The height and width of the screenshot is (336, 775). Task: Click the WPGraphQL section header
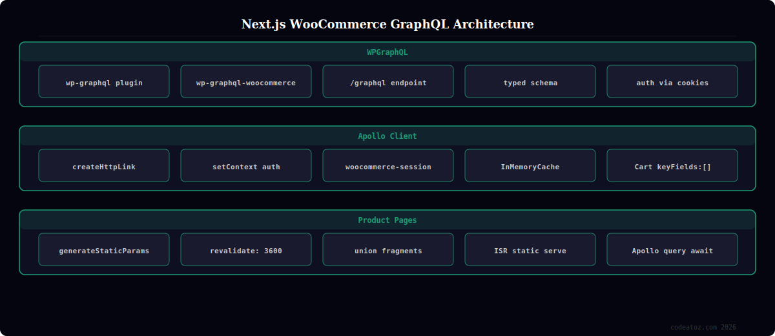pyautogui.click(x=387, y=52)
